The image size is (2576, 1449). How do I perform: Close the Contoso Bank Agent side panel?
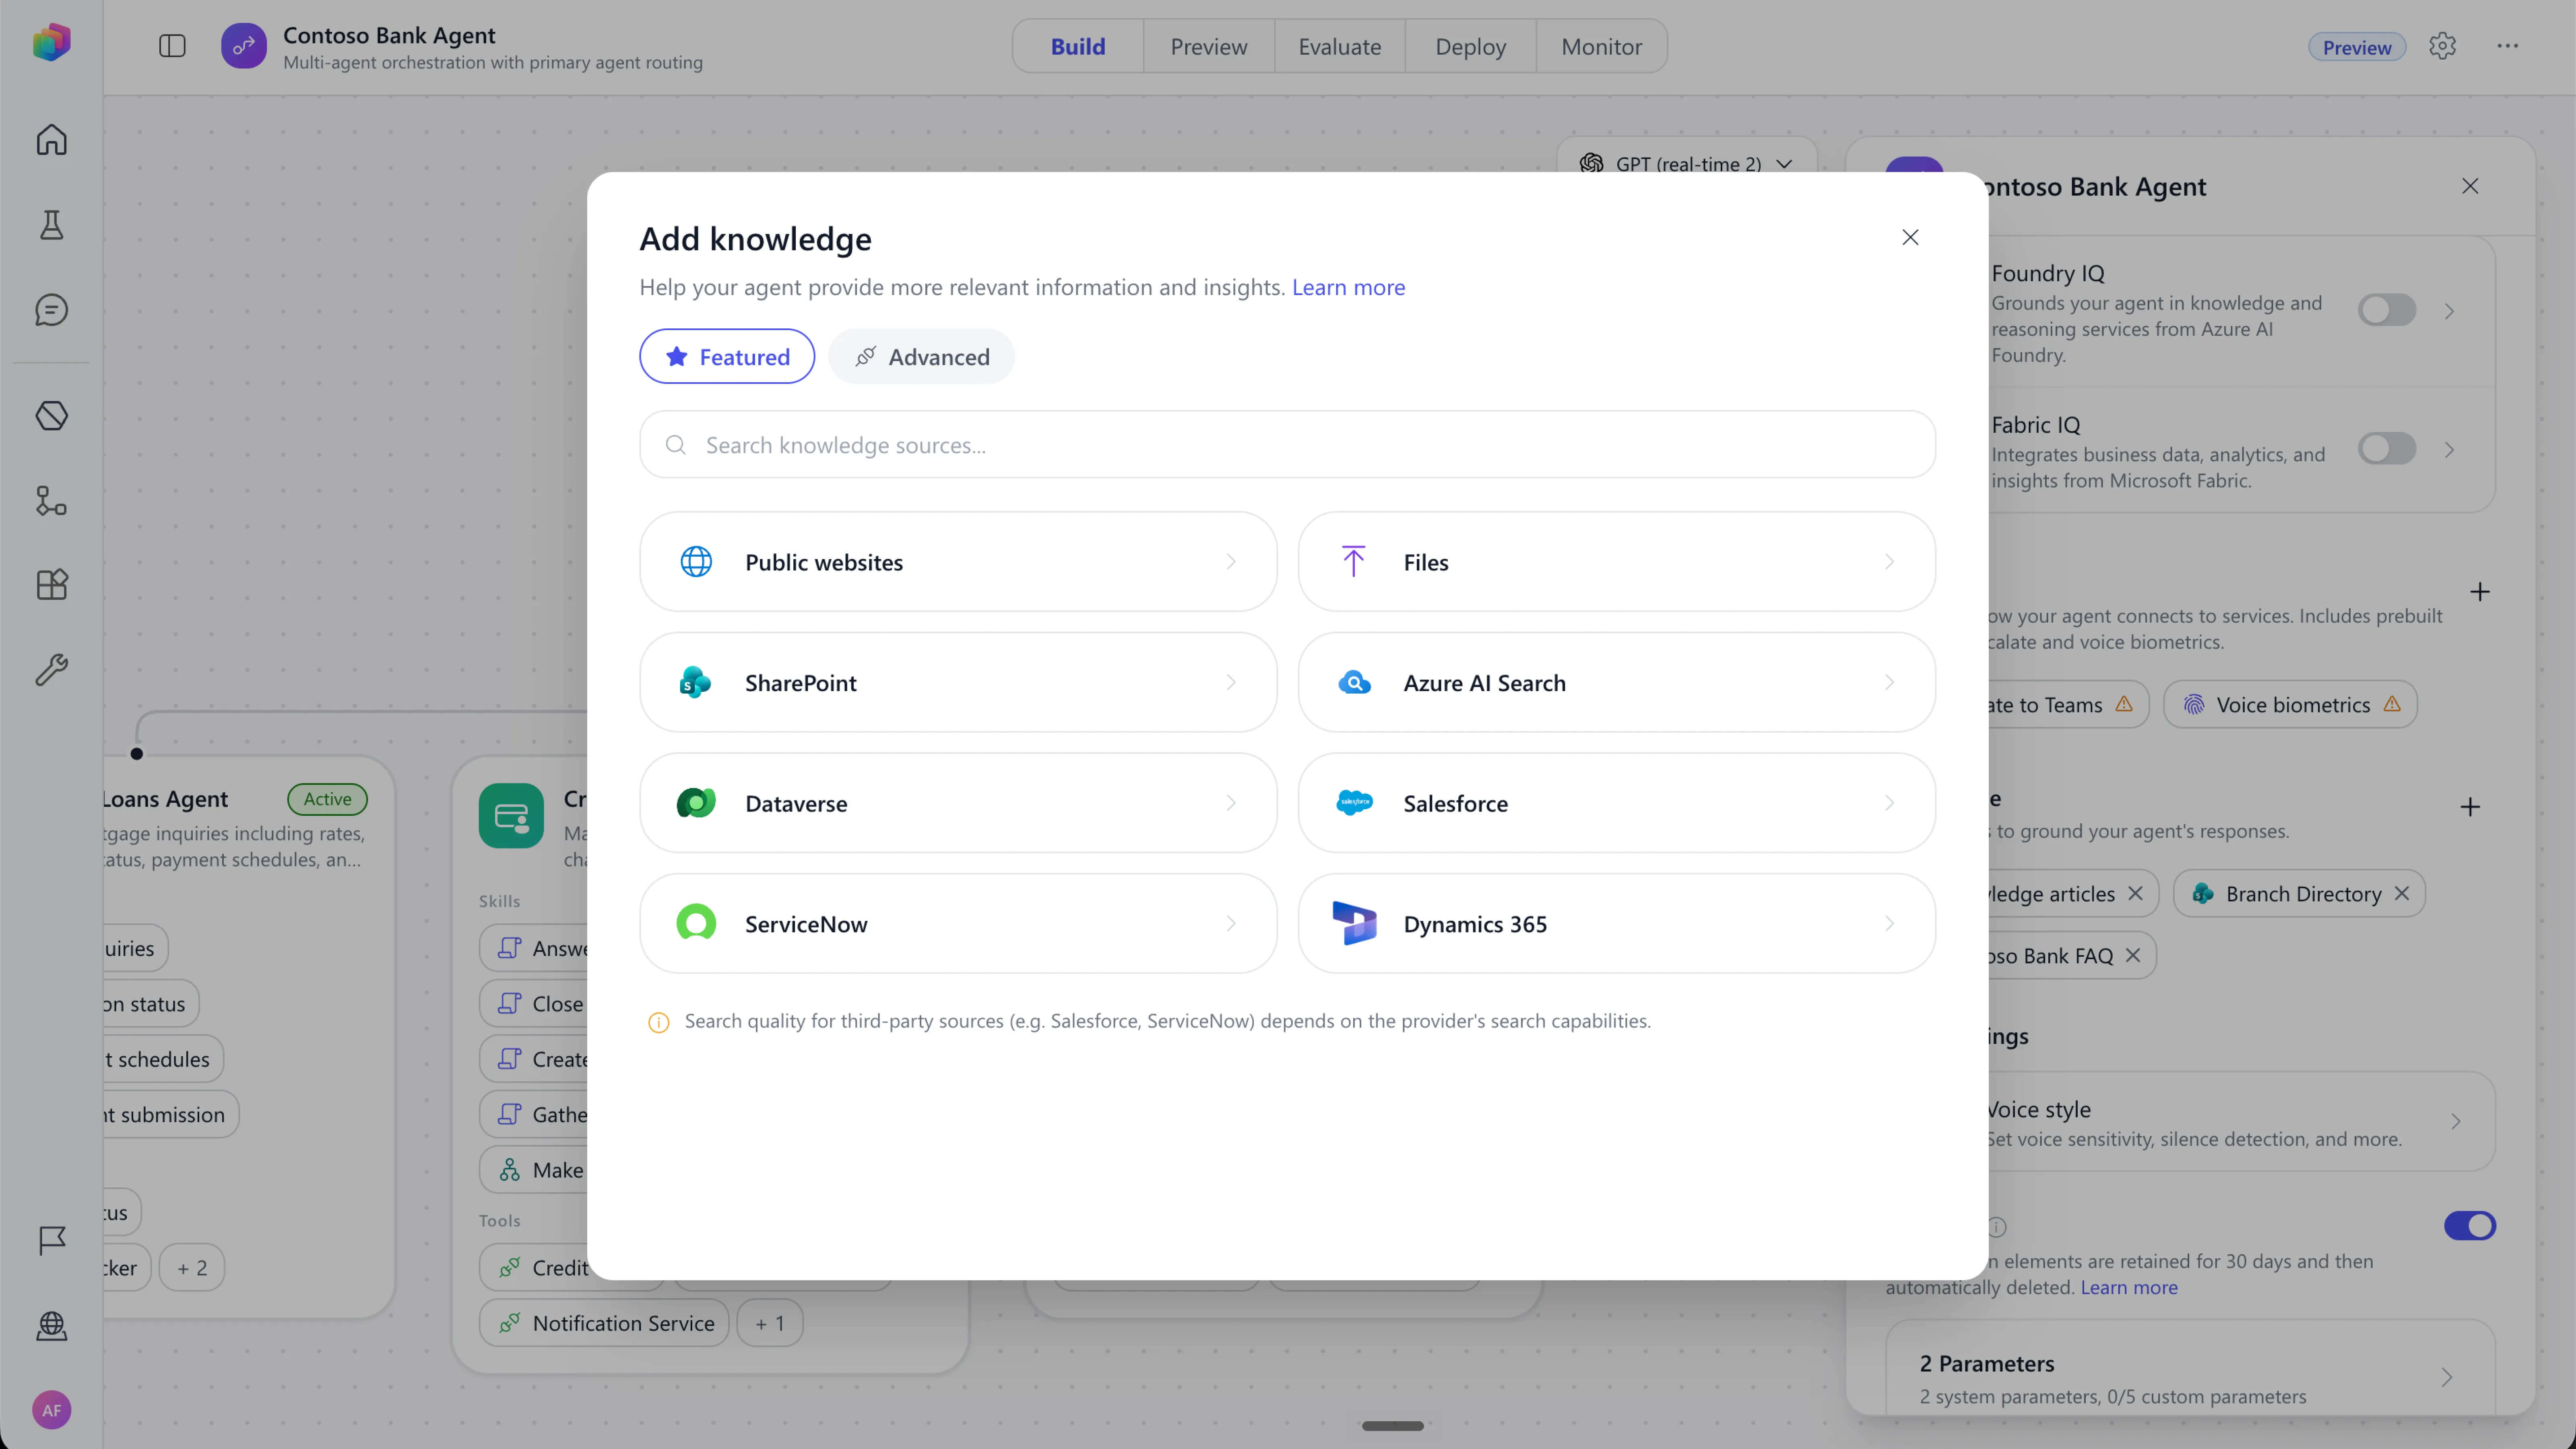[2470, 186]
